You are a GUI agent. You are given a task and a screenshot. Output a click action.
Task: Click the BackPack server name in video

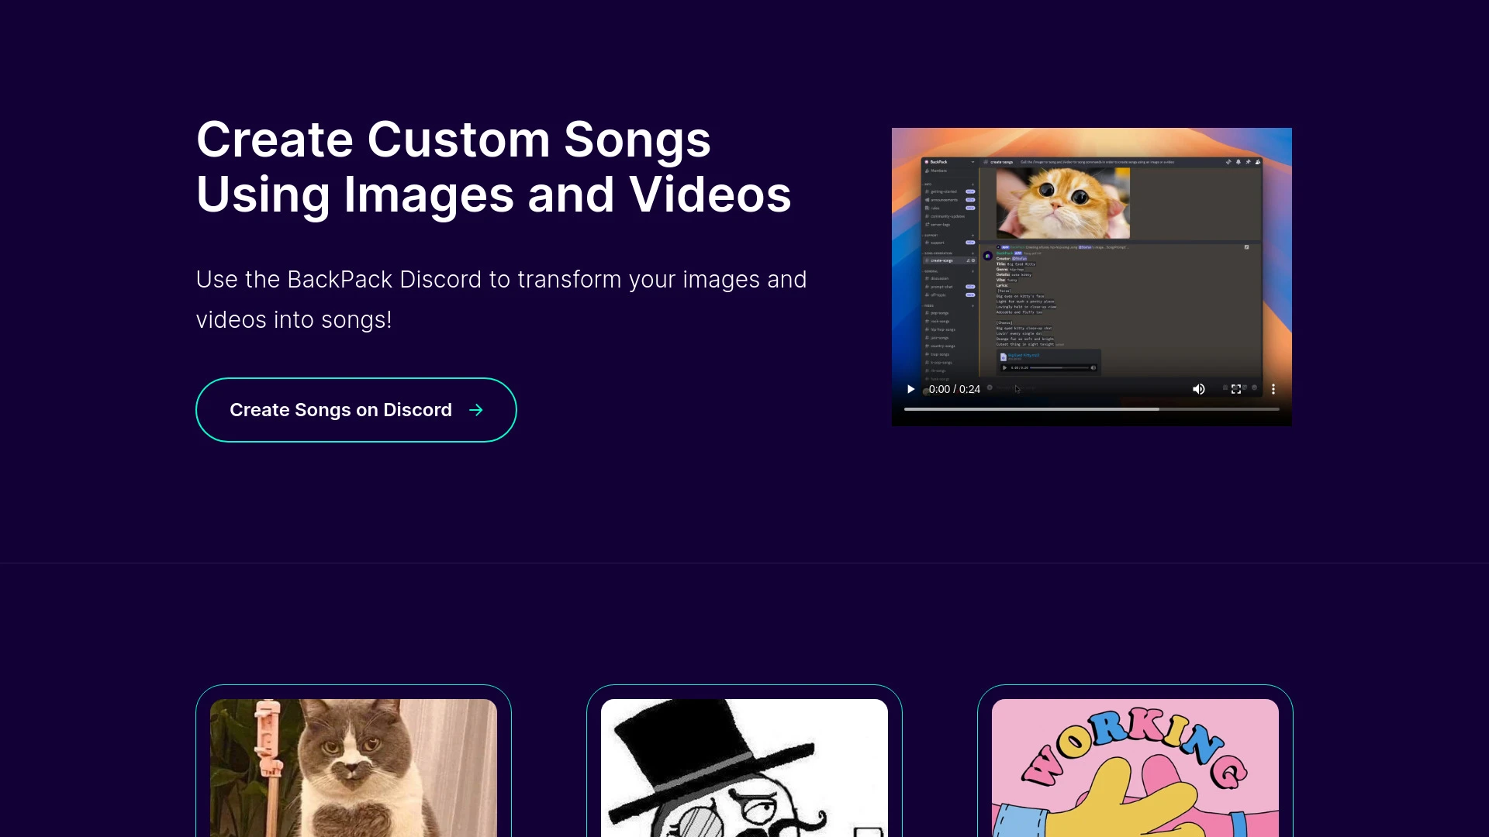pyautogui.click(x=938, y=162)
